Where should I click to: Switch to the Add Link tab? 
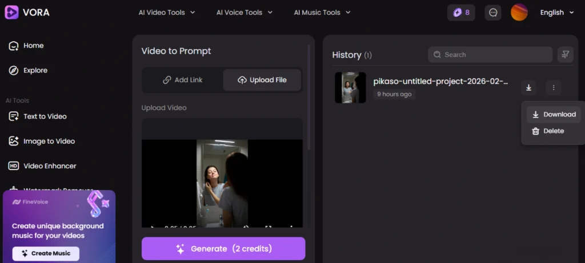[183, 80]
